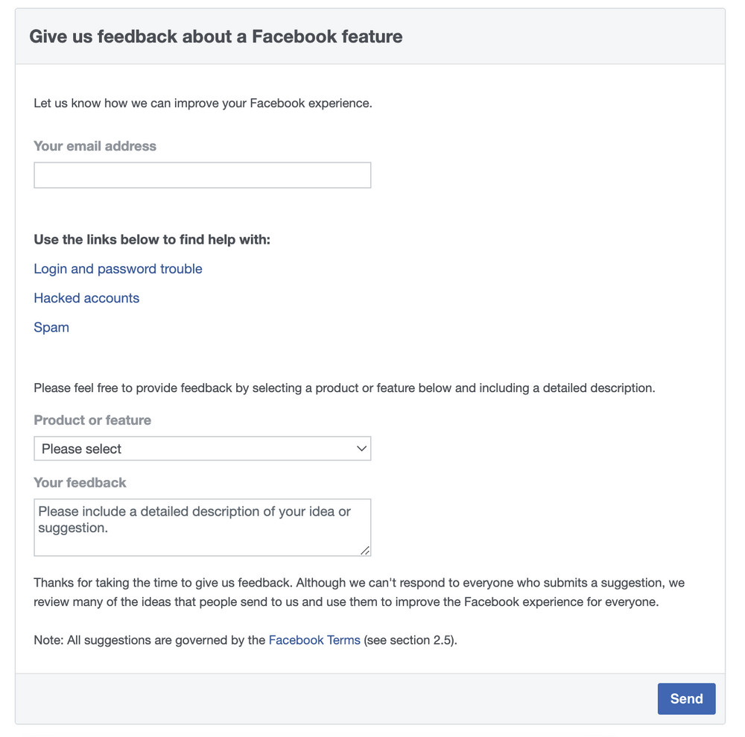Submit feedback with the Send button

tap(686, 698)
